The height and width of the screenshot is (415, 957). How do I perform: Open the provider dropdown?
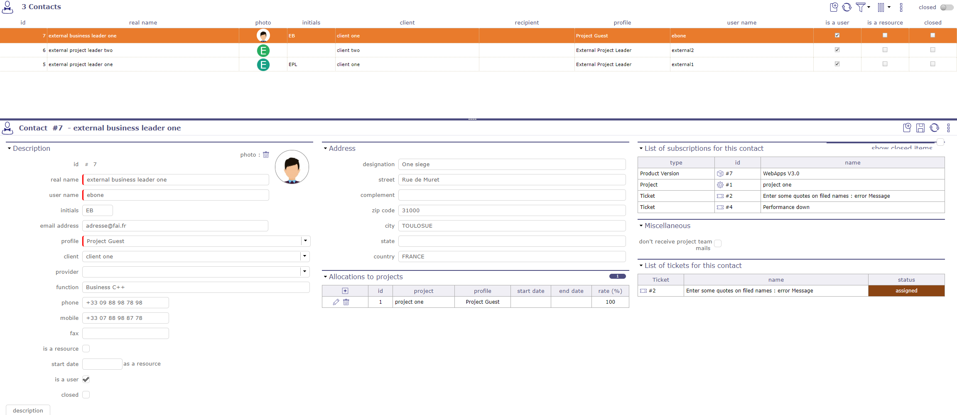[x=305, y=272]
